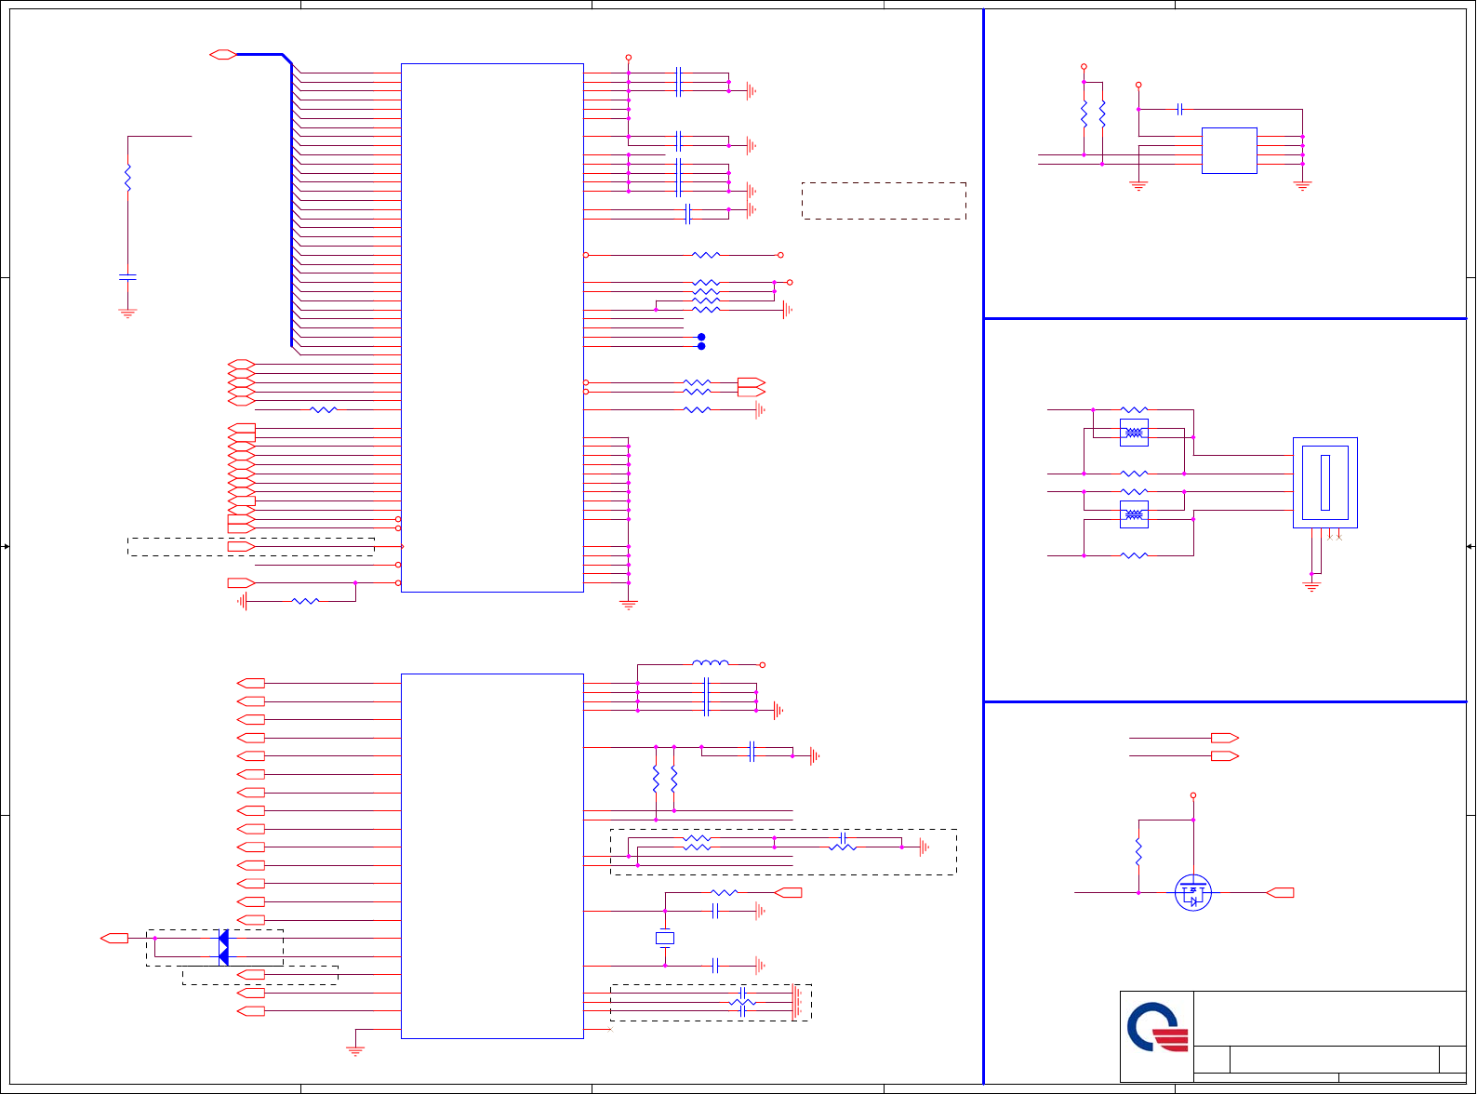Select the small blue IC box beside the capacitor
This screenshot has height=1094, width=1477.
[1230, 151]
